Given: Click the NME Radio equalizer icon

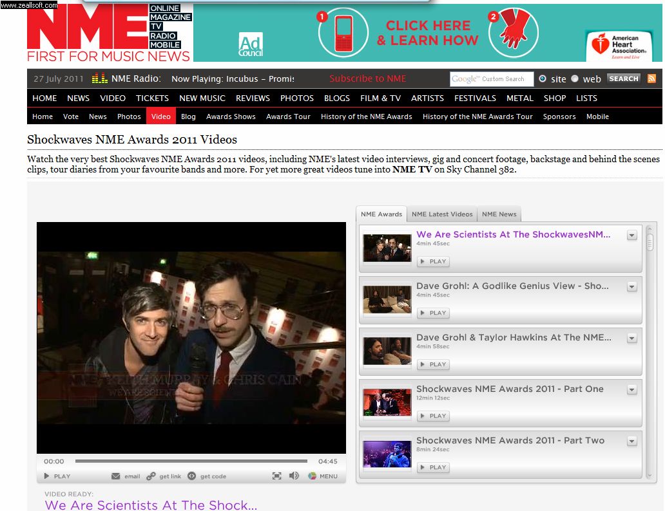Looking at the screenshot, I should (100, 79).
